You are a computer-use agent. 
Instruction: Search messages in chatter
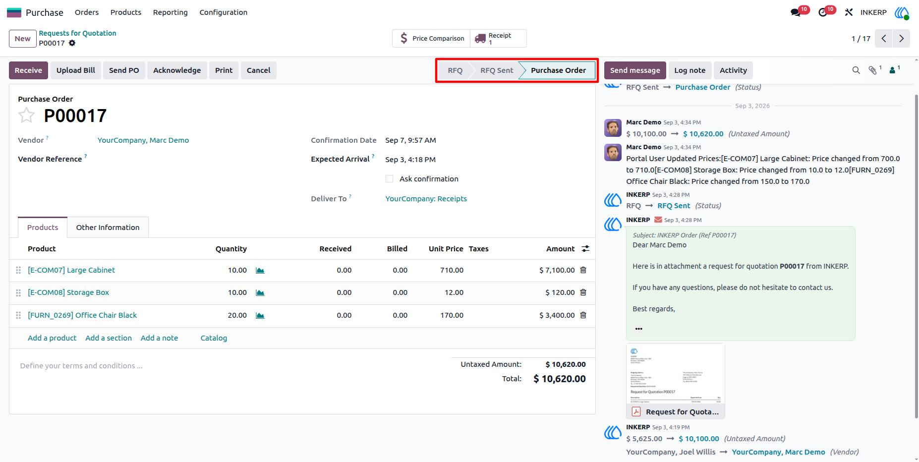click(x=856, y=70)
